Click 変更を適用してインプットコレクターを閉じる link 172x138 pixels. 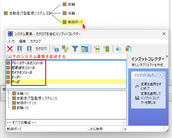(151, 98)
